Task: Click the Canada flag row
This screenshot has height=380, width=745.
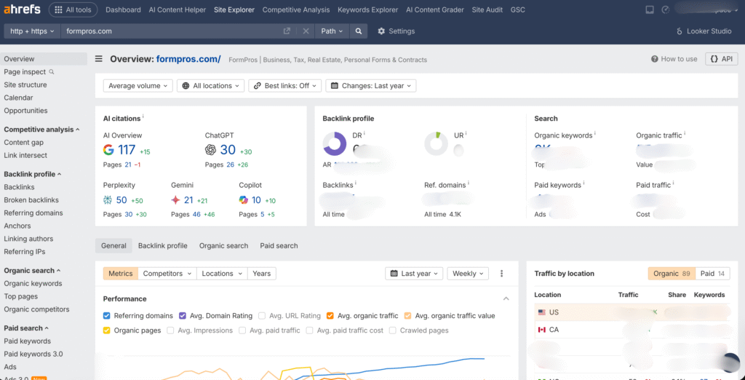Action: point(632,330)
